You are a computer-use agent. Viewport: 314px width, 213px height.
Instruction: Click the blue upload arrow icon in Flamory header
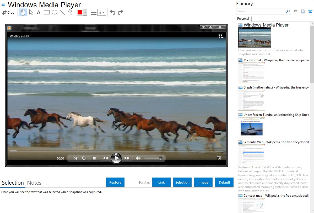point(310,12)
